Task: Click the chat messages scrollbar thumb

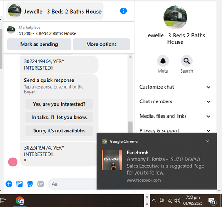Action: point(131,127)
